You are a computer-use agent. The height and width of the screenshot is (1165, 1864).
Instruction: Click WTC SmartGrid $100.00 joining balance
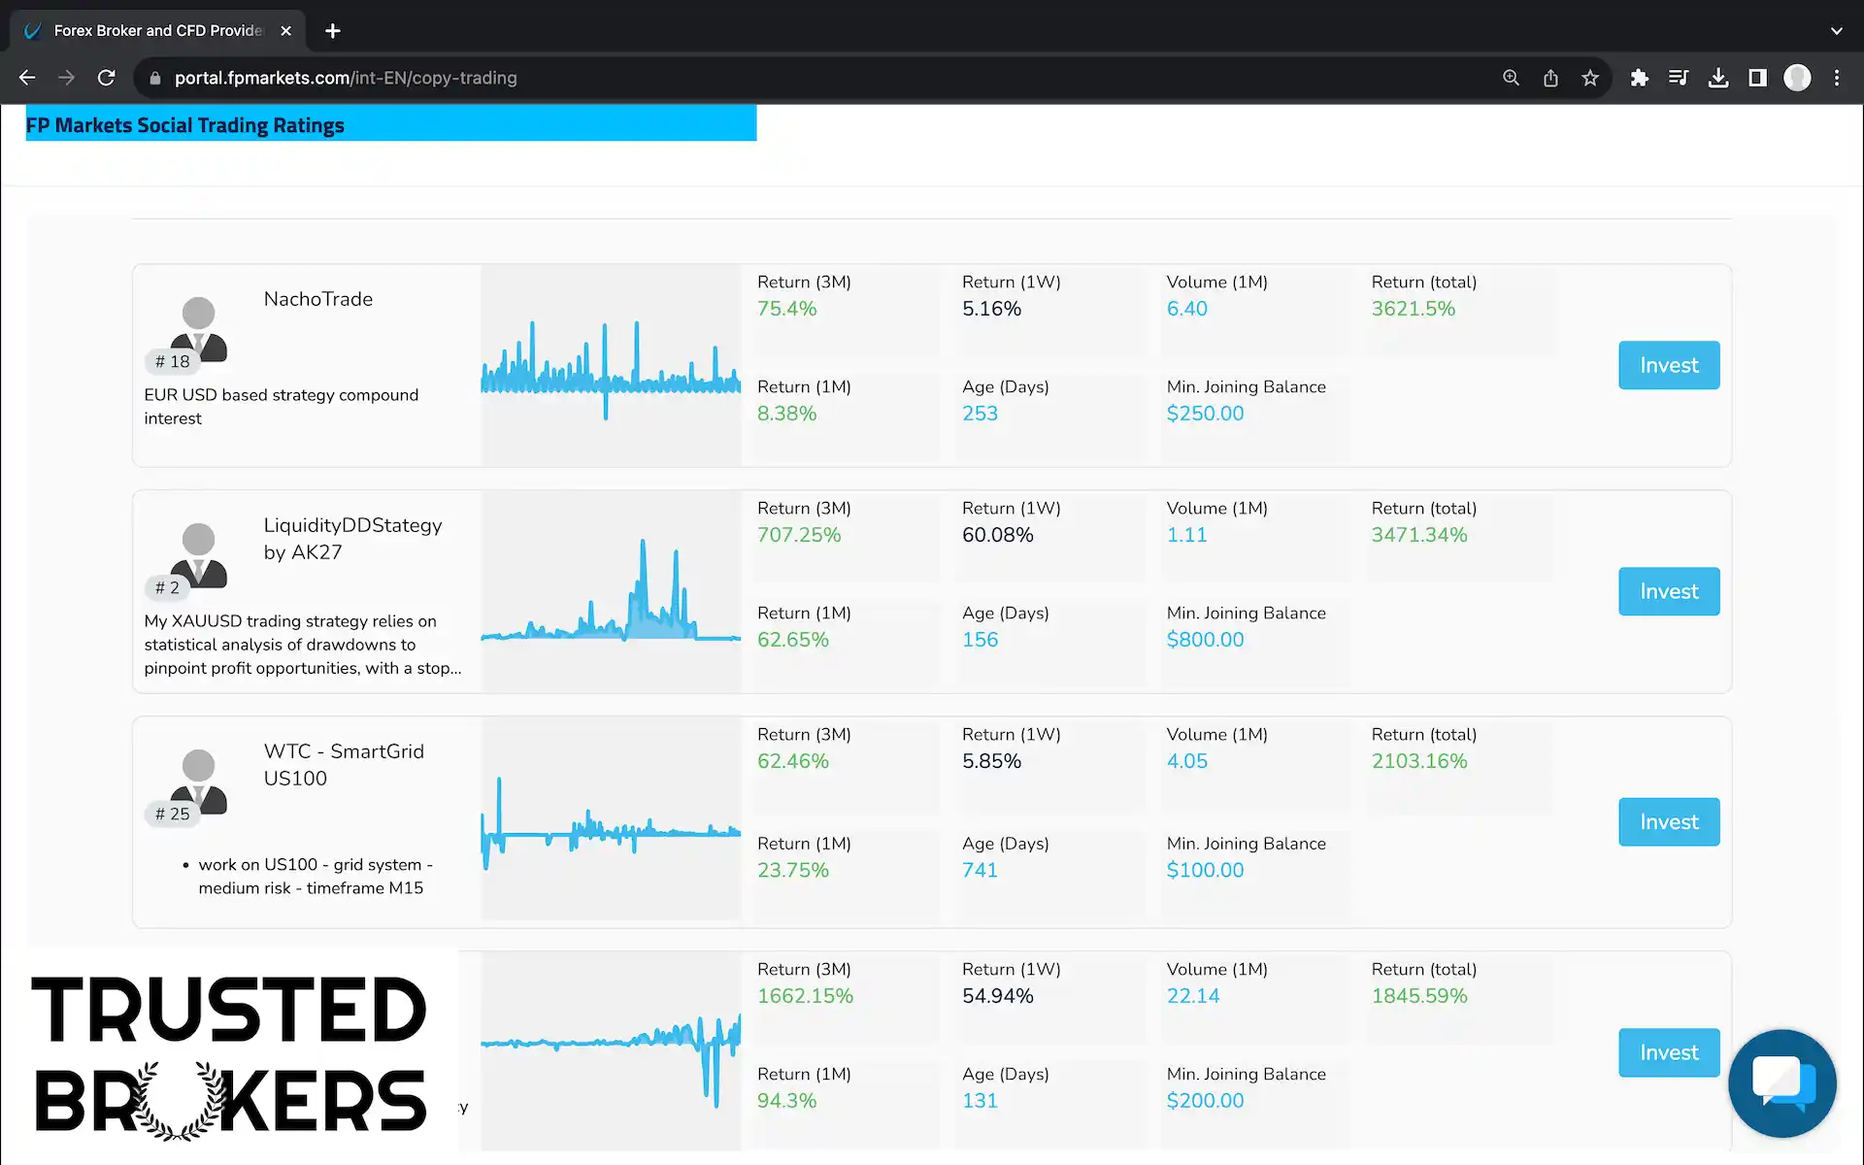(x=1205, y=870)
